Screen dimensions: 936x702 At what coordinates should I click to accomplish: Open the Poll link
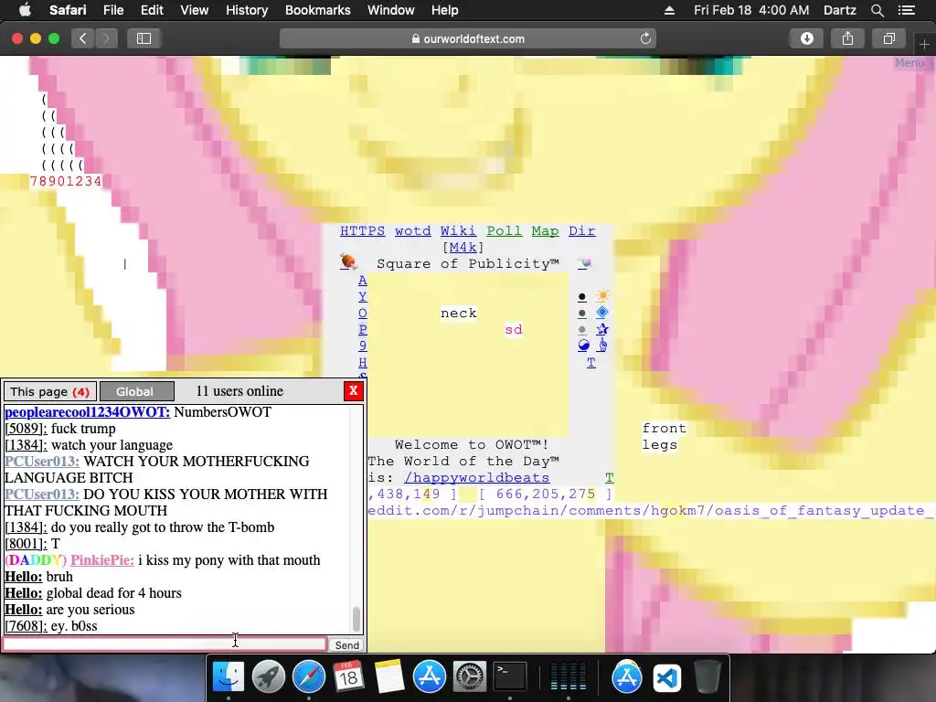pos(504,231)
